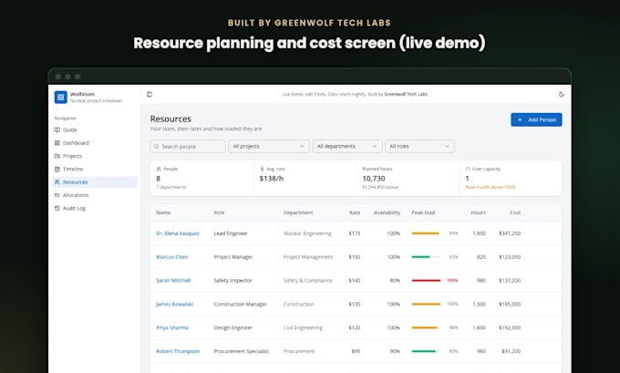Click the Department column header
This screenshot has width=620, height=373.
[298, 212]
